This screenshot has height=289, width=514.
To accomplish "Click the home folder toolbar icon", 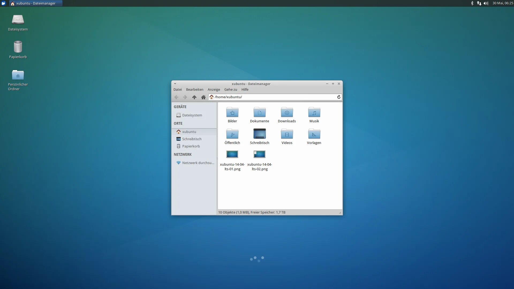I will click(203, 97).
